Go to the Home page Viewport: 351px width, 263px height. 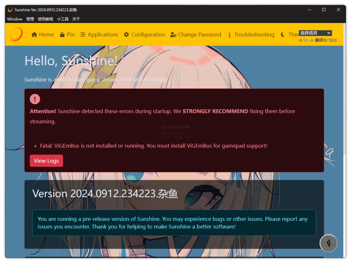pyautogui.click(x=43, y=35)
